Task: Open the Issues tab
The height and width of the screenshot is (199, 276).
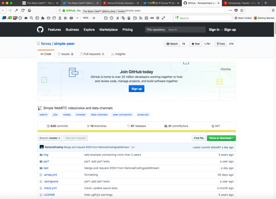Action: pyautogui.click(x=66, y=54)
